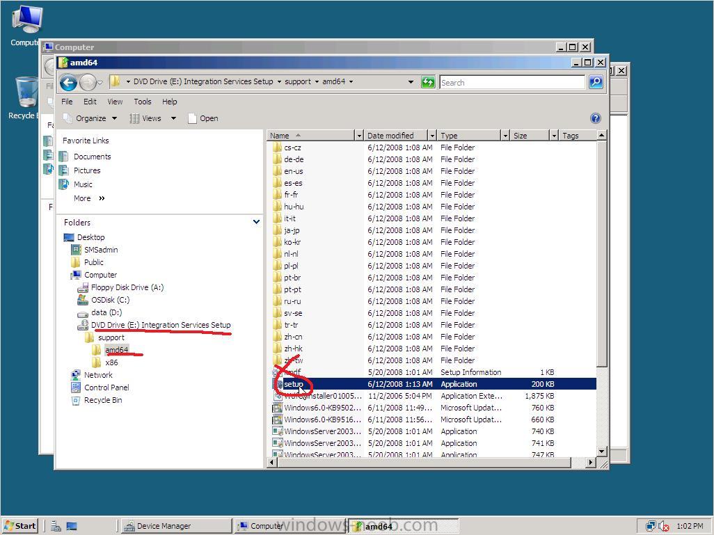The height and width of the screenshot is (535, 714).
Task: Click the volume icon in the system tray
Action: (x=663, y=527)
